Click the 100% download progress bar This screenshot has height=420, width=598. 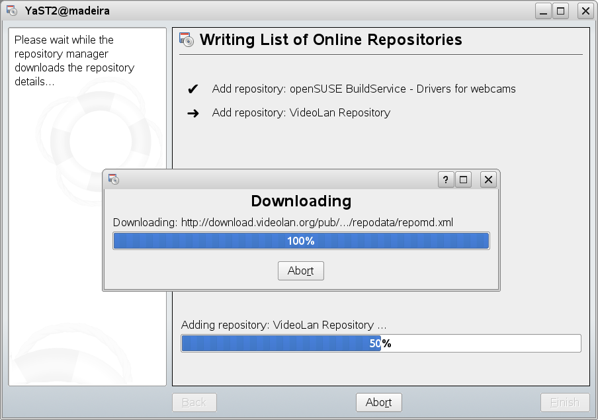(x=301, y=241)
